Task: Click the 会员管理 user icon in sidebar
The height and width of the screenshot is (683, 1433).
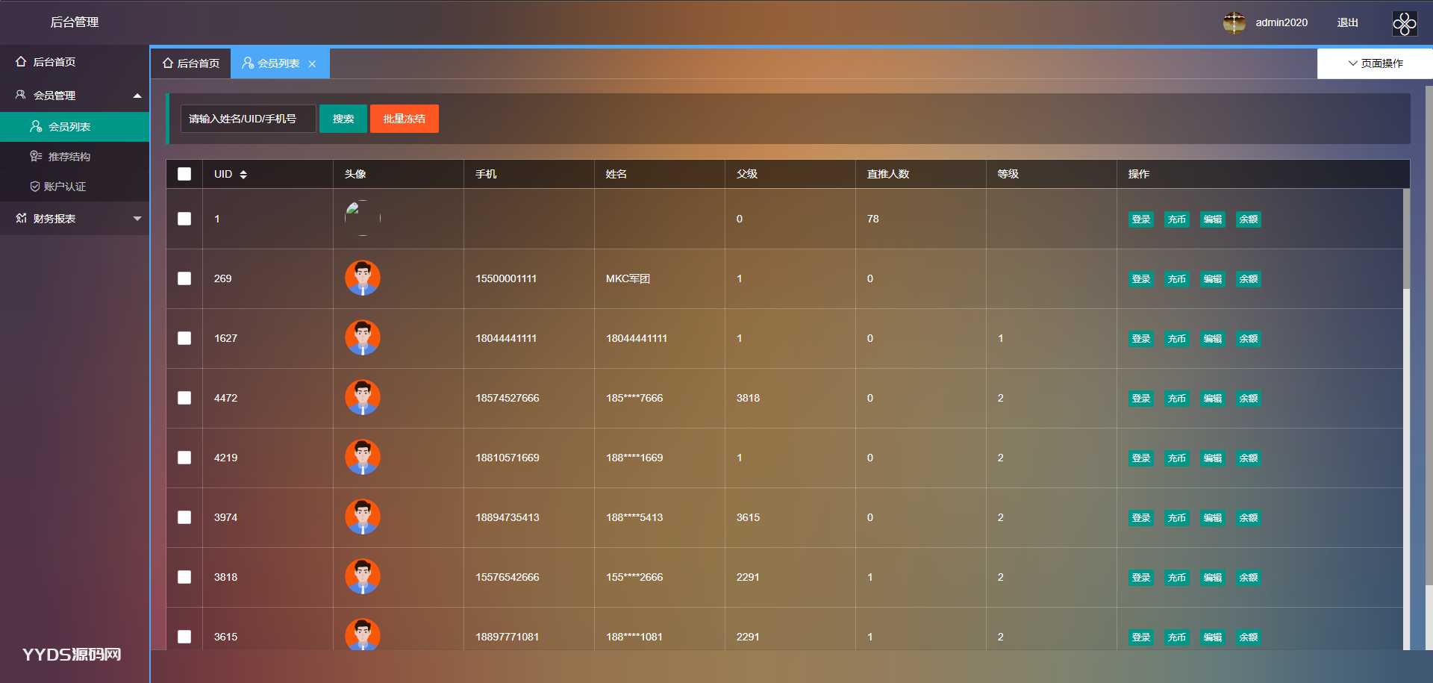Action: coord(21,95)
